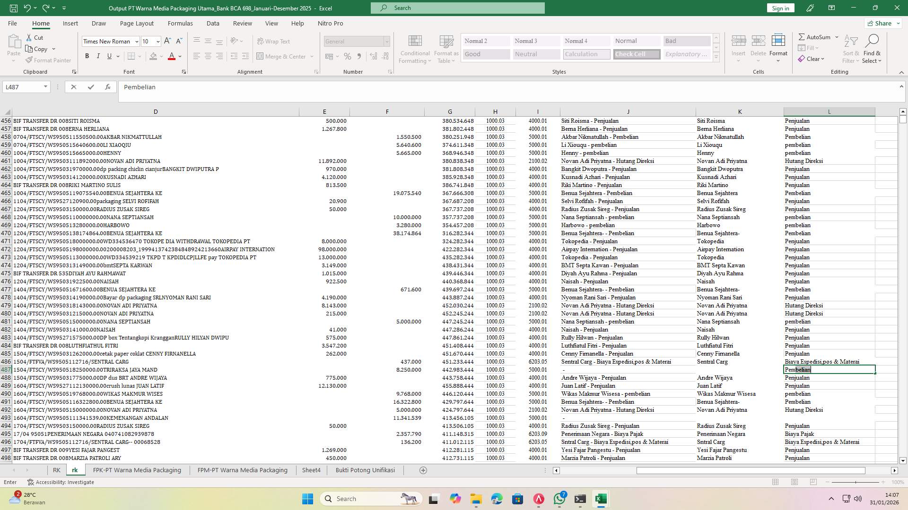Enable Wrap Text for the selection
This screenshot has width=908, height=510.
274,41
